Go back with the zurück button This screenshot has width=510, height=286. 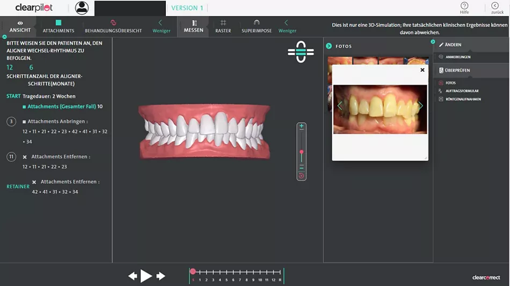494,7
